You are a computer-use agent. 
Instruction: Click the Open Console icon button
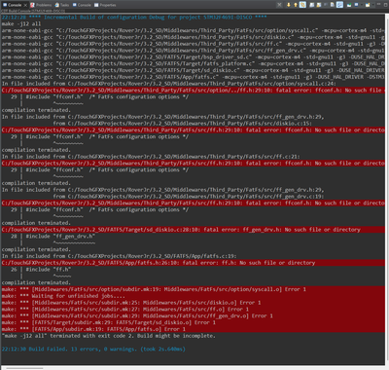click(368, 5)
